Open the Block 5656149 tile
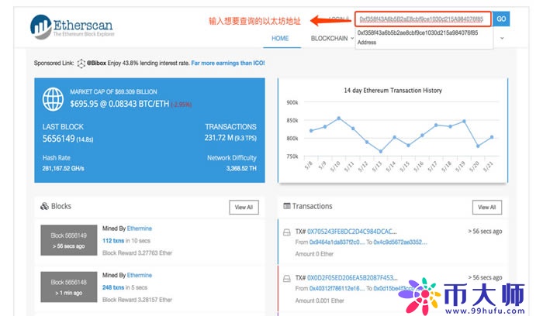The height and width of the screenshot is (316, 543). coord(69,240)
